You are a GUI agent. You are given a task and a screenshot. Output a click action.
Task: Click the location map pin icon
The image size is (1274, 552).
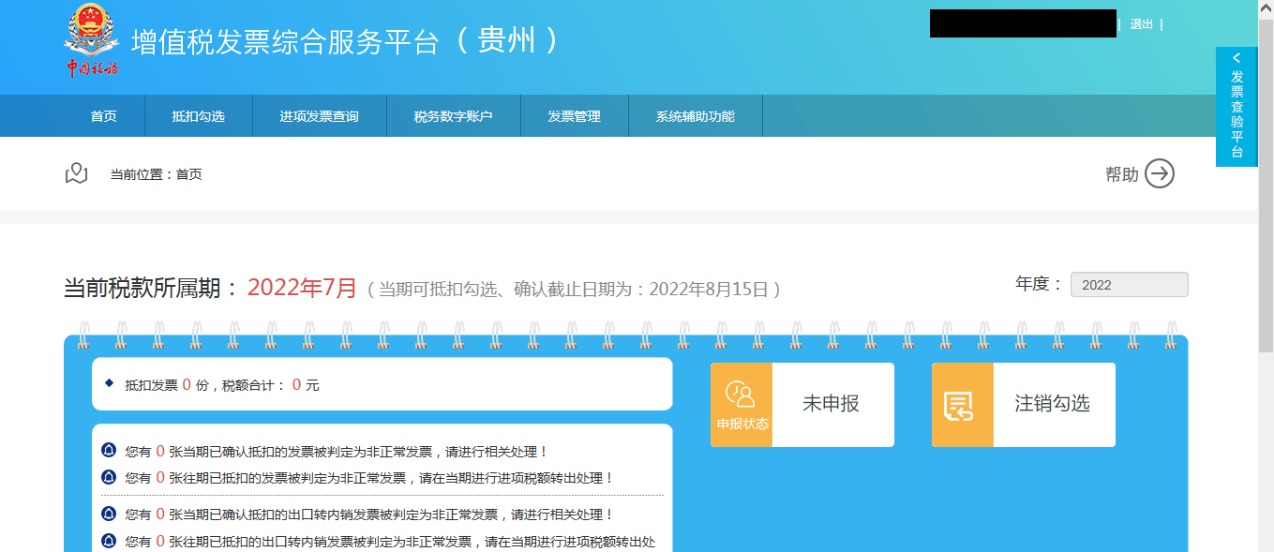76,173
